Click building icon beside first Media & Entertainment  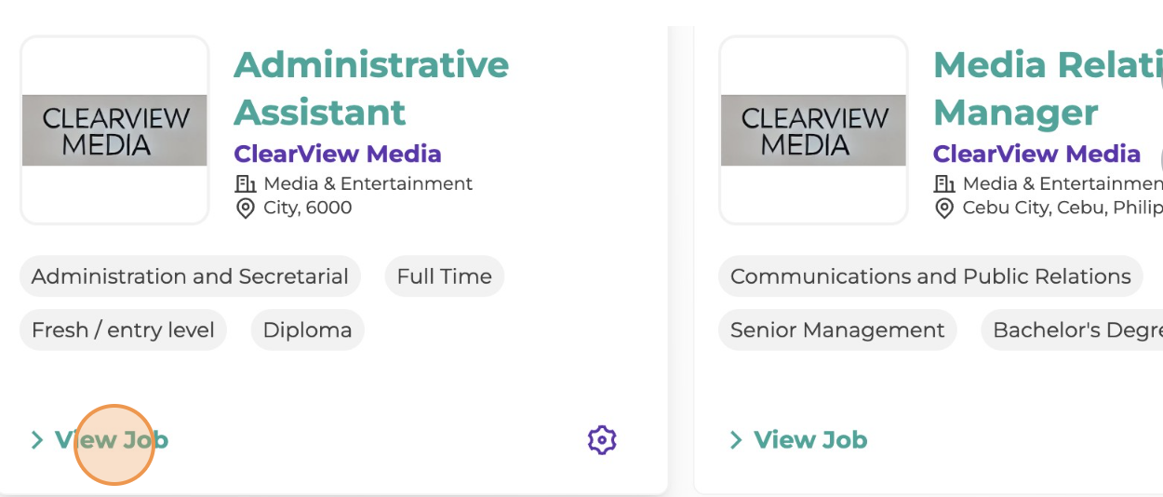(x=245, y=183)
